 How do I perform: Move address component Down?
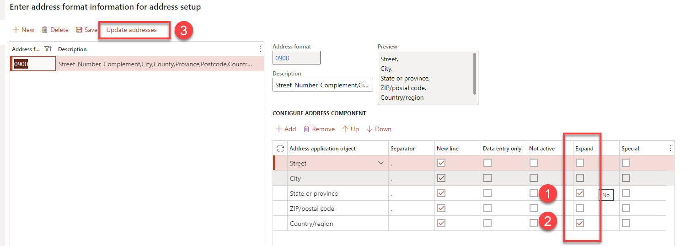[379, 129]
